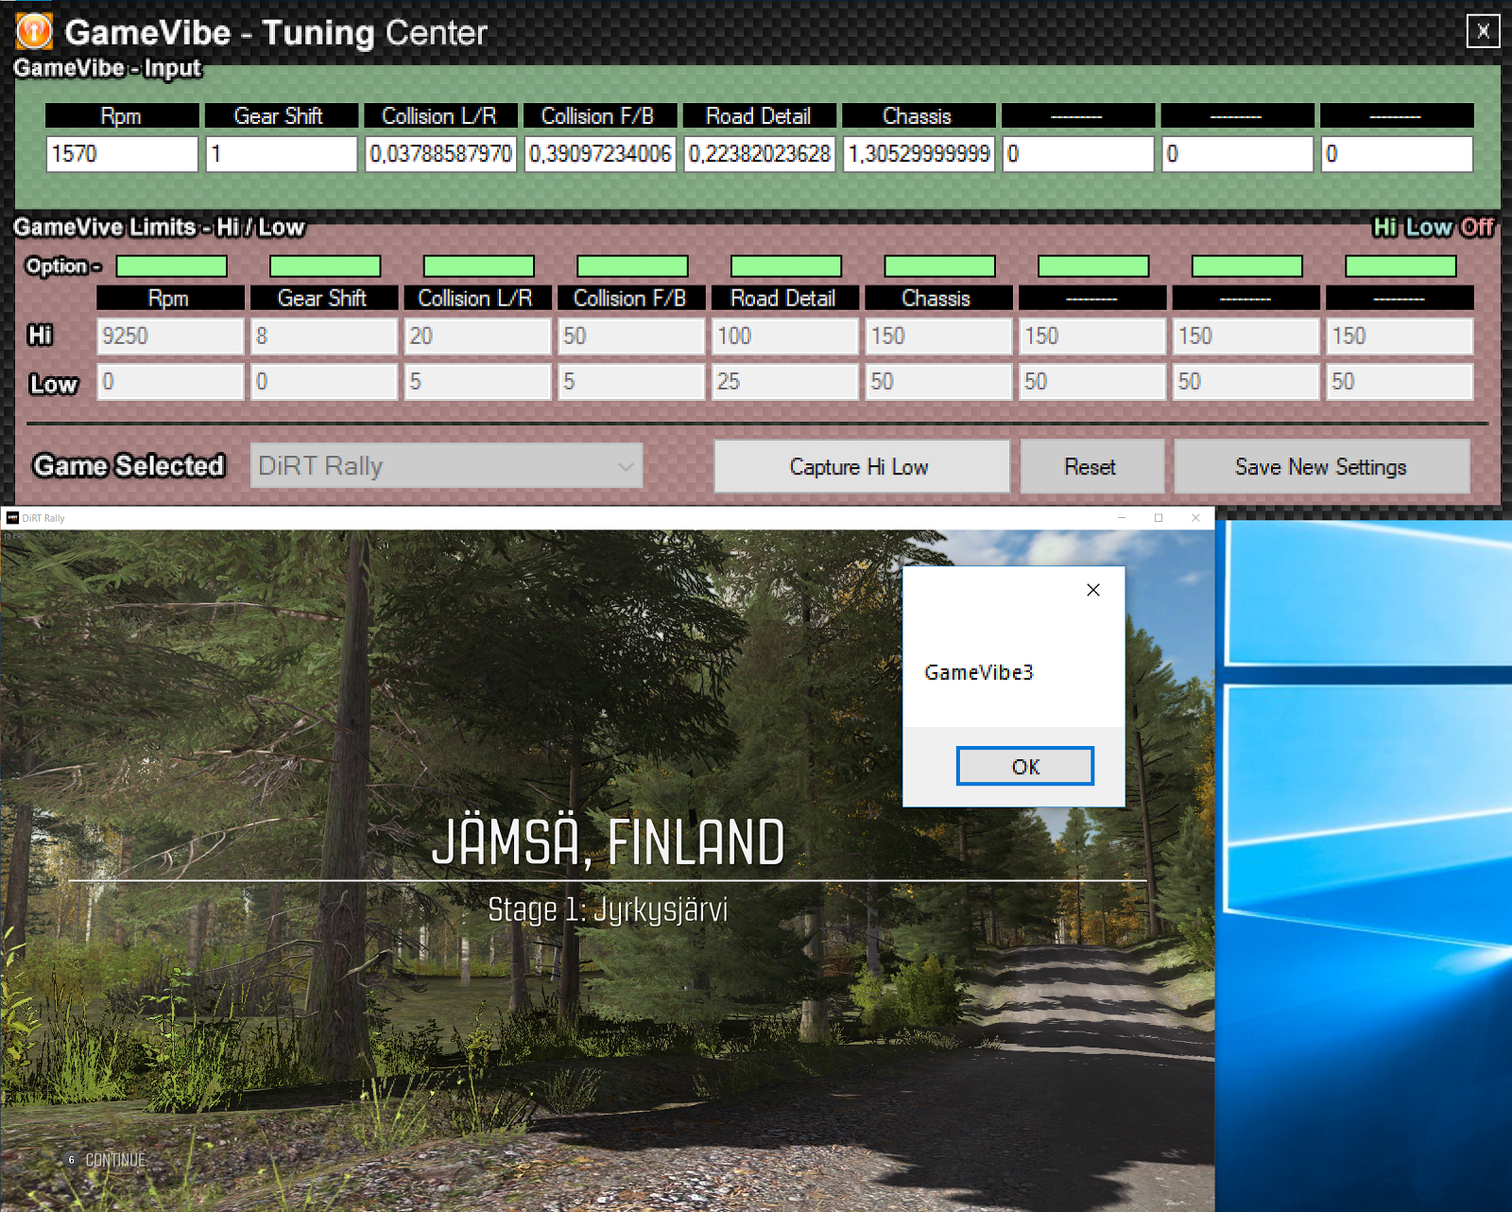The image size is (1512, 1212).
Task: Open the Game Selected dropdown showing DiRT Rally
Action: click(446, 466)
